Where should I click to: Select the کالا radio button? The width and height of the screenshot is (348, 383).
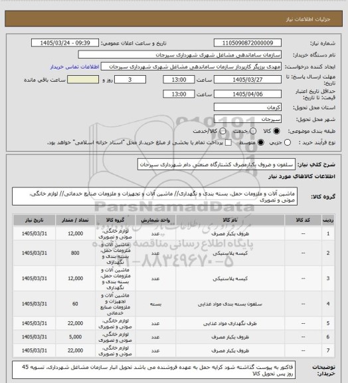click(276, 131)
